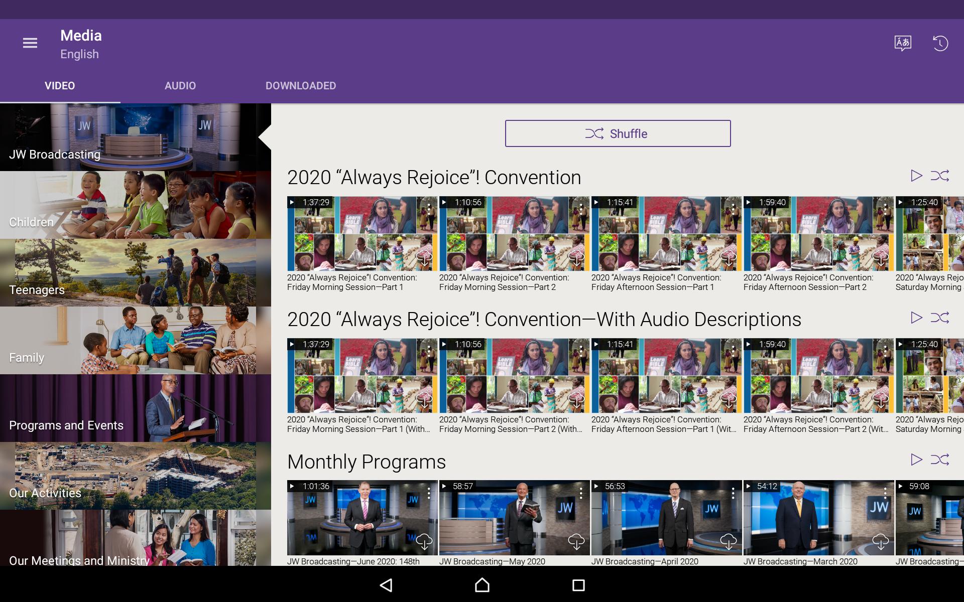Select the Children category
The image size is (964, 602).
[136, 205]
